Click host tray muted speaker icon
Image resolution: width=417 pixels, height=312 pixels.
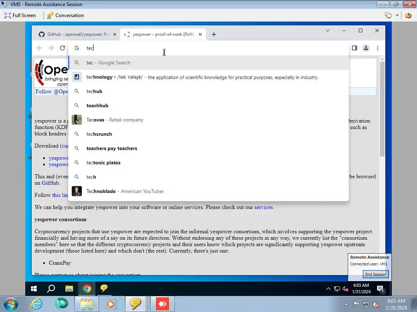376,304
